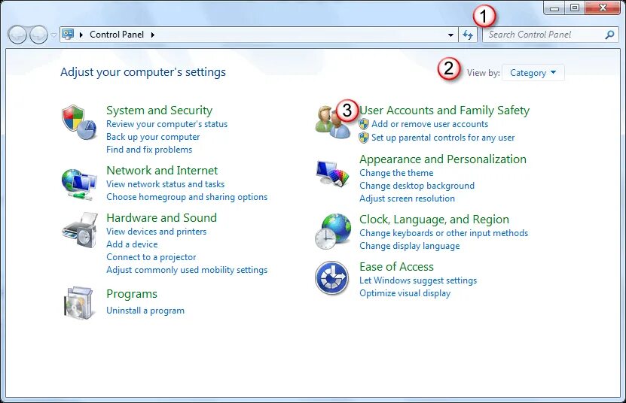Click the Hardware and Sound printer icon
The image size is (626, 403).
(80, 230)
